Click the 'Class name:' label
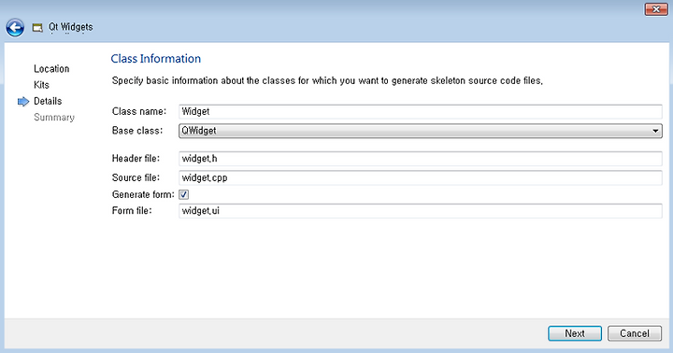 pos(139,111)
